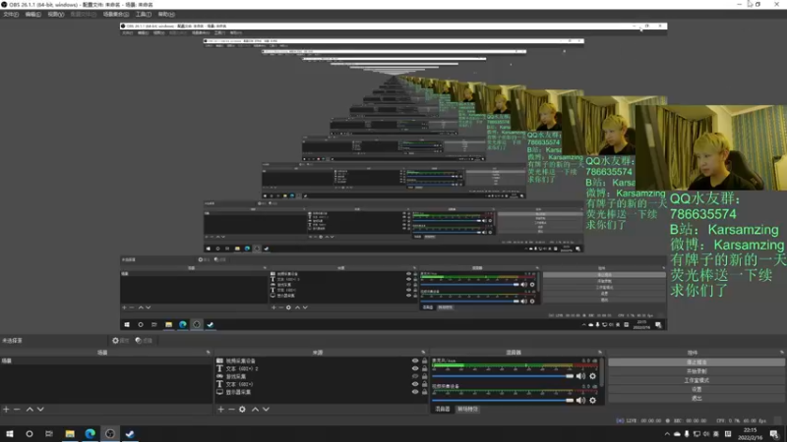Toggle lock on 文本 (GDI+) 2 source
787x442 pixels.
(425, 368)
